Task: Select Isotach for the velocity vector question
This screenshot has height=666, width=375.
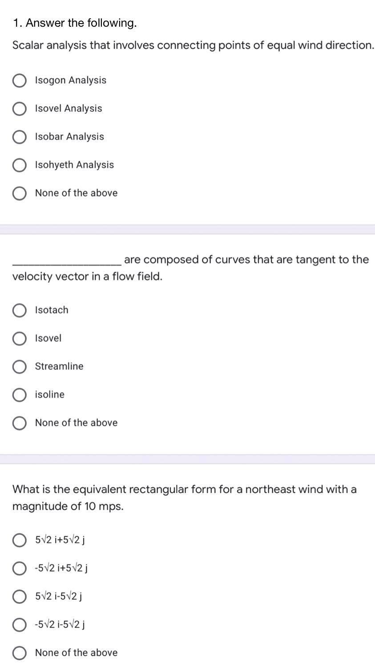Action: [x=20, y=311]
